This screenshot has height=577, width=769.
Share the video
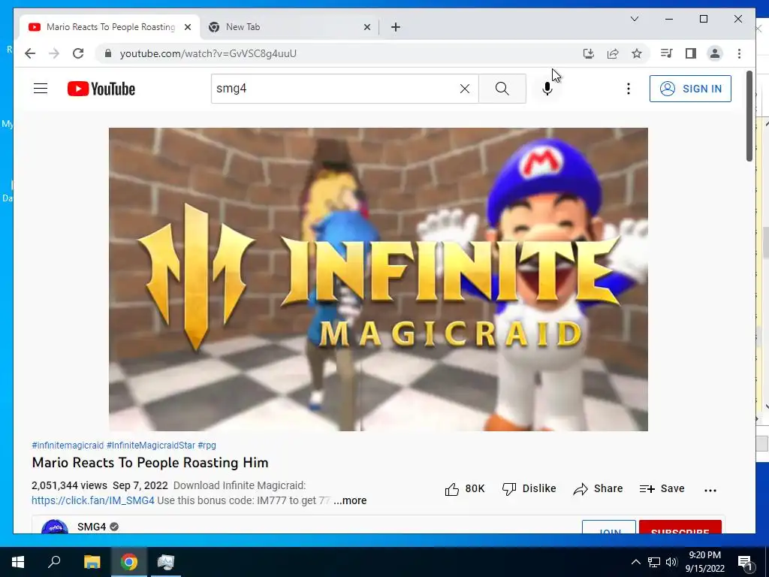tap(598, 488)
